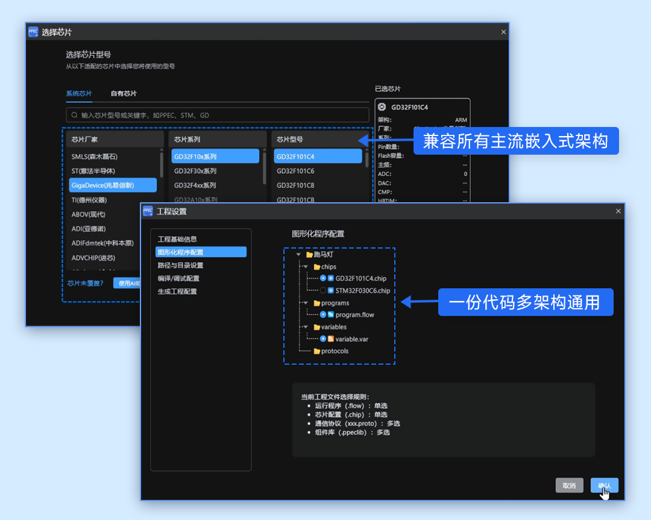Click the variable.var file icon
The width and height of the screenshot is (651, 520).
tap(331, 339)
